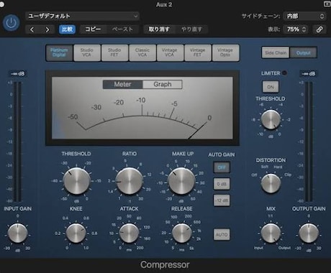Click the link icon button

tap(319, 29)
